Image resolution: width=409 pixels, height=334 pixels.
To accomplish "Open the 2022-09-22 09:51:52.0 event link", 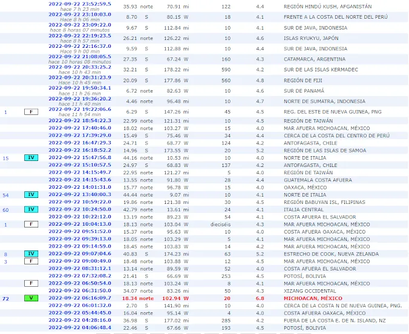I will click(x=80, y=232).
